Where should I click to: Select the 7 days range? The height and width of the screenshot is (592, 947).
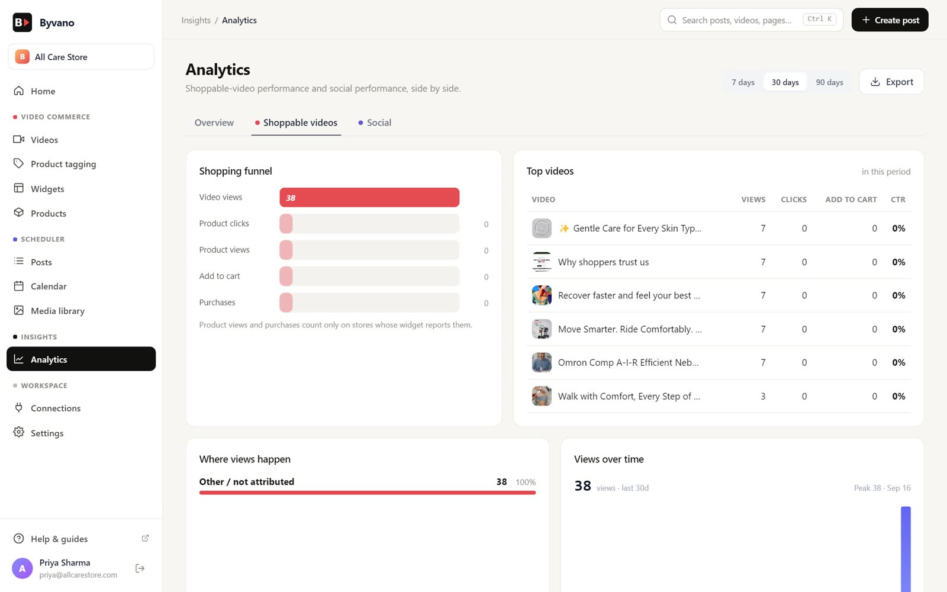point(743,82)
